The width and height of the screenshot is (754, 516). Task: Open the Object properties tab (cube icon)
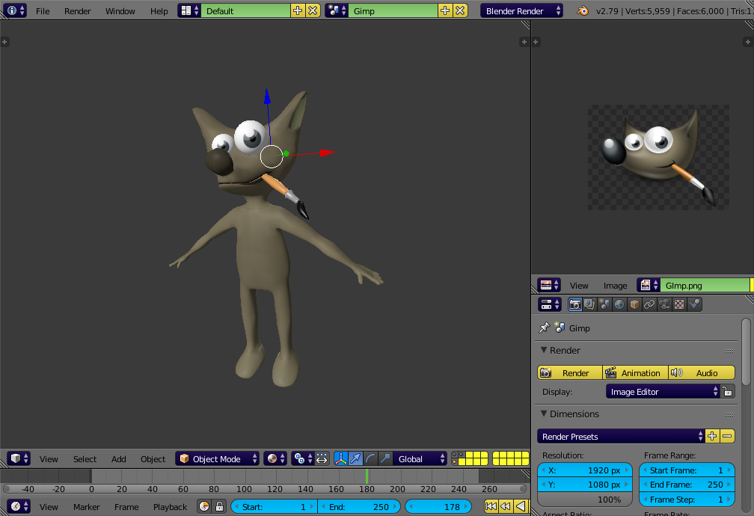click(x=634, y=304)
